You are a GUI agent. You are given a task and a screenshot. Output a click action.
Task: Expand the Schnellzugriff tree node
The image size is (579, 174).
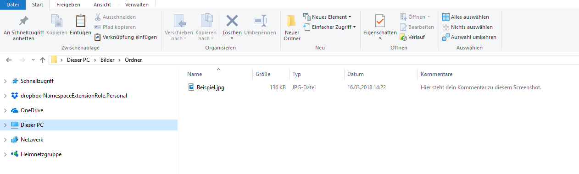pos(5,81)
